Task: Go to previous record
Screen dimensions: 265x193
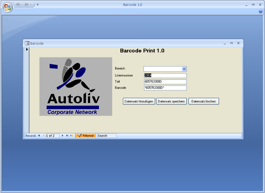Action: (43, 136)
